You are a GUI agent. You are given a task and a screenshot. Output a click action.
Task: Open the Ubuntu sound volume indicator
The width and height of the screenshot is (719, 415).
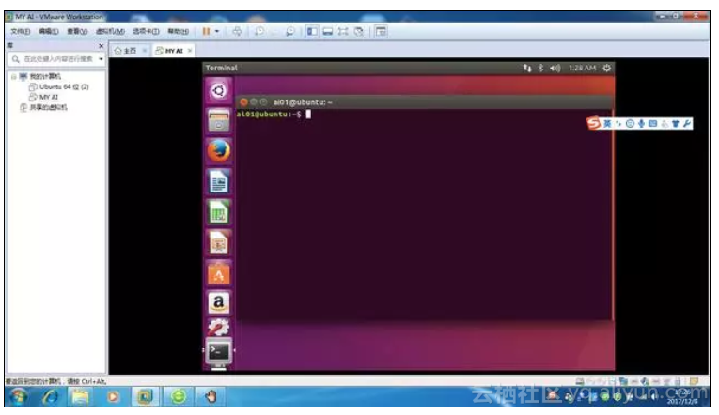coord(555,68)
